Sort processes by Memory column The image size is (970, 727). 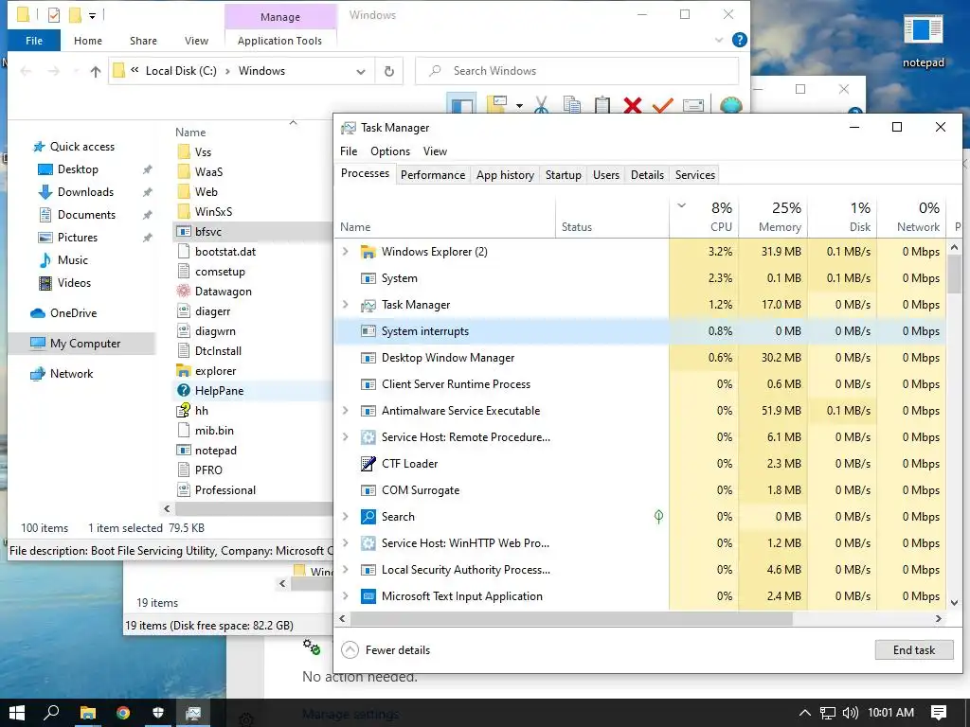click(773, 217)
